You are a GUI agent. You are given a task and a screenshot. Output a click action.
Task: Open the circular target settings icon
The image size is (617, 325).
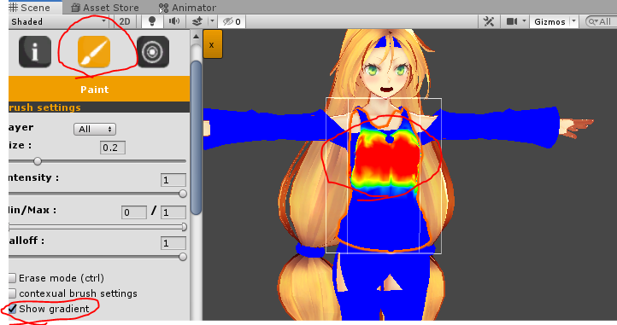[153, 51]
